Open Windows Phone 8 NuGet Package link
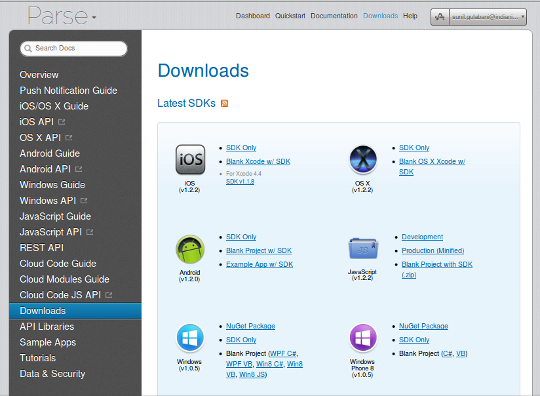This screenshot has height=396, width=540. [x=423, y=326]
